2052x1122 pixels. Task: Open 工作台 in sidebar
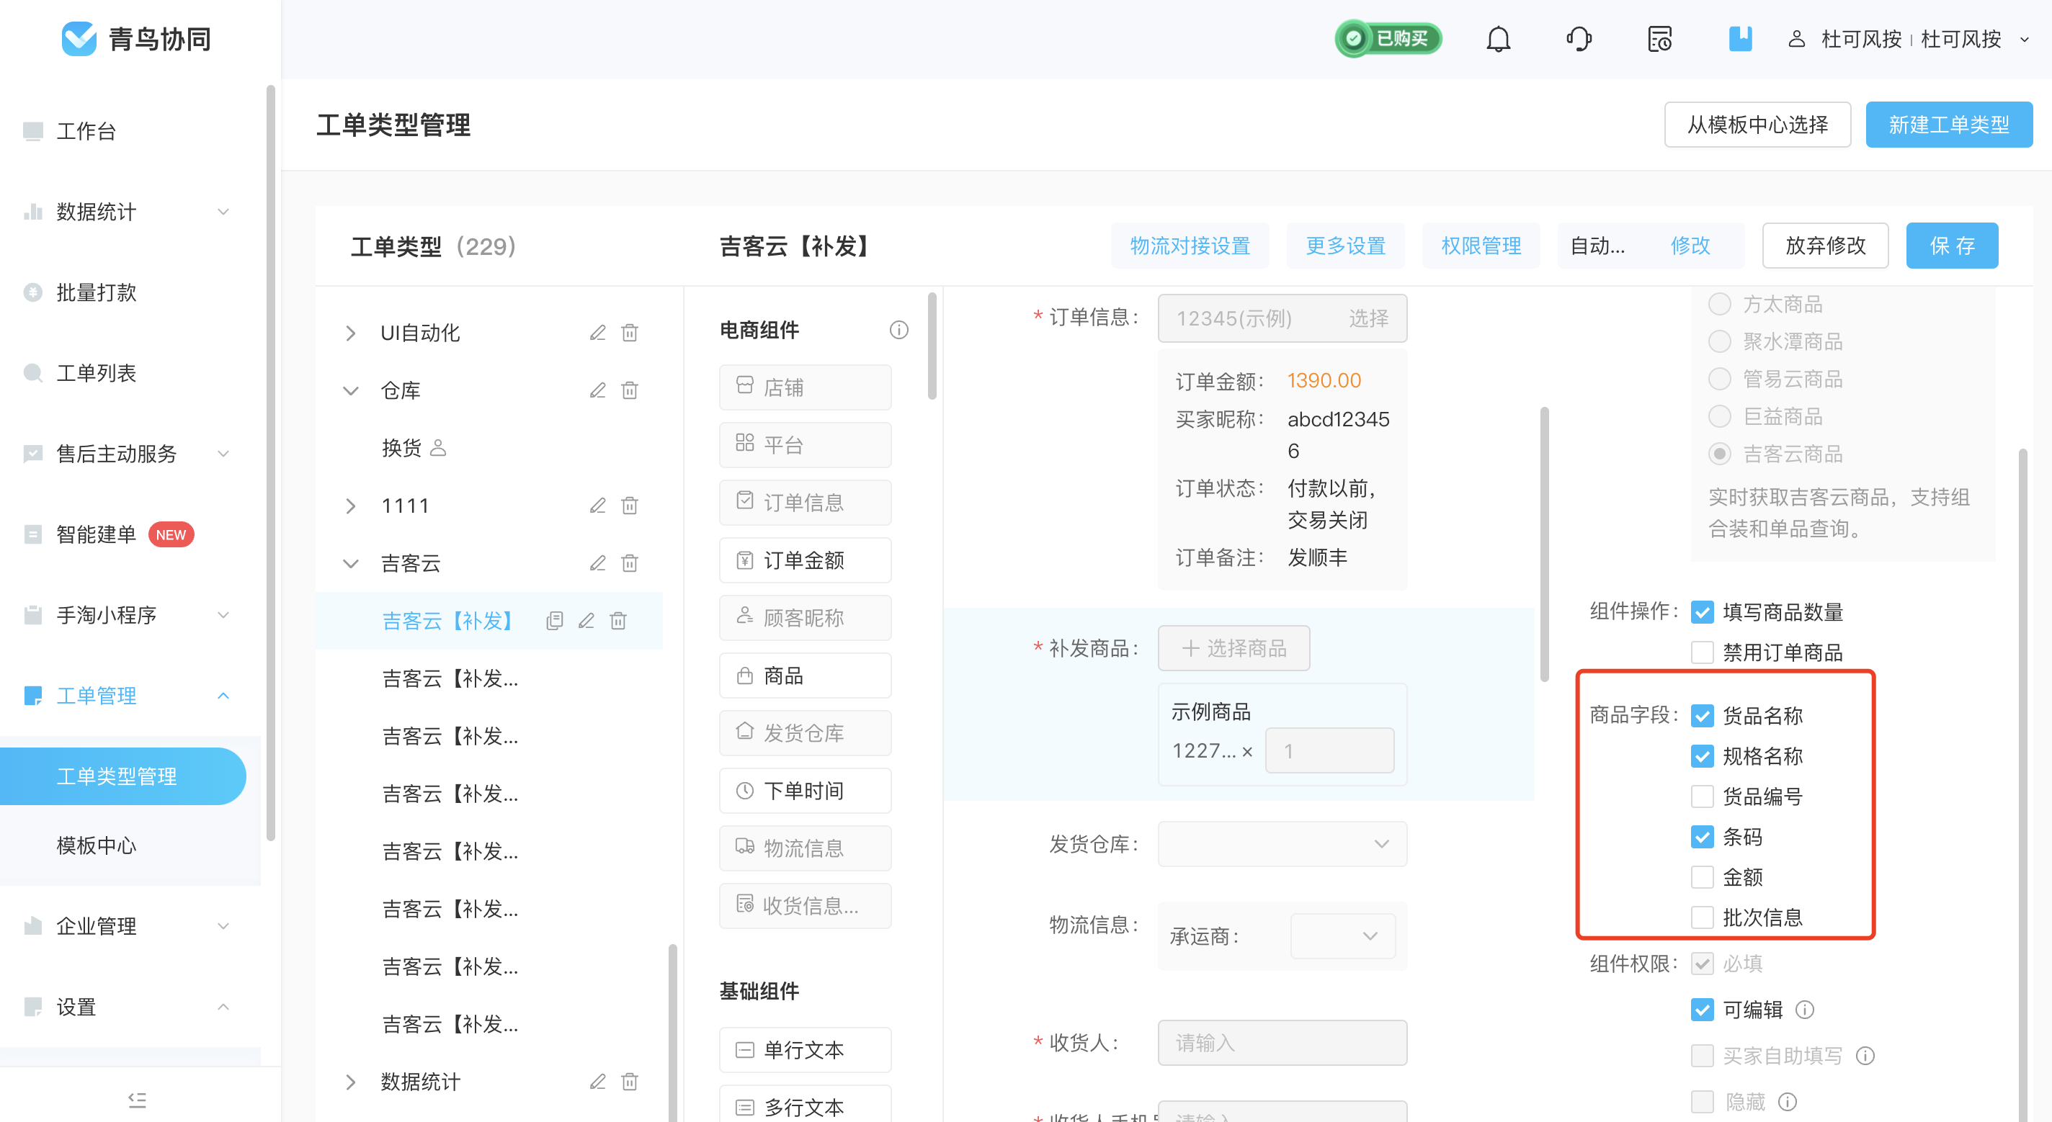point(86,131)
